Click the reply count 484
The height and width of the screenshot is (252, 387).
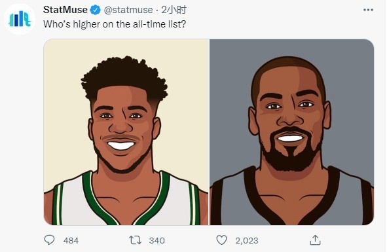[x=71, y=240]
